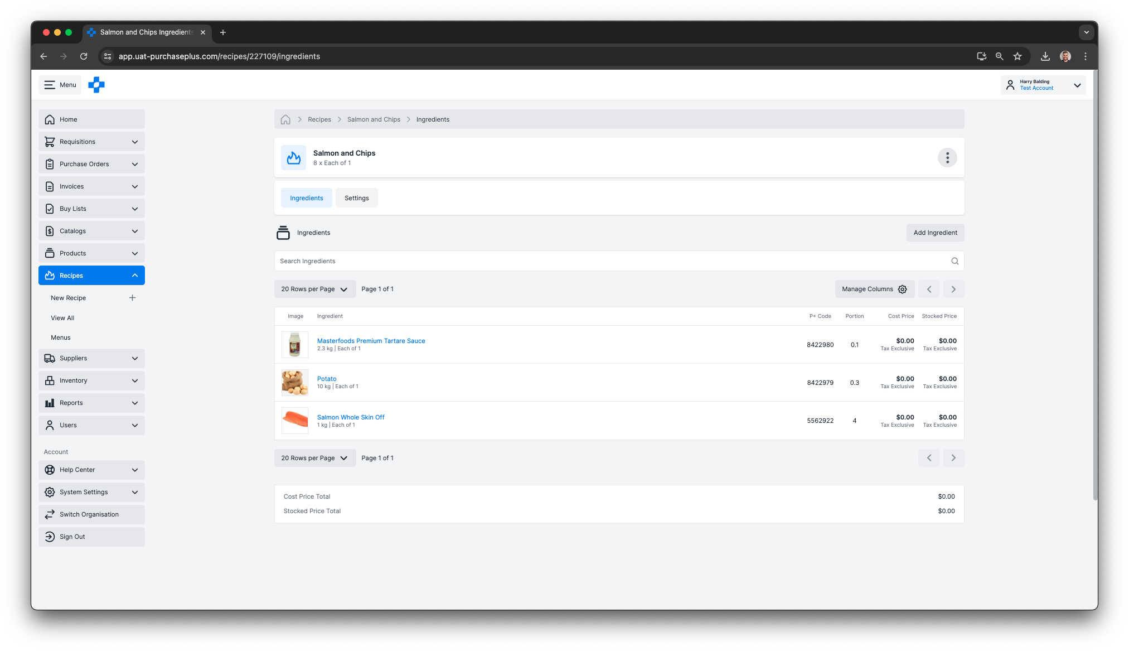The height and width of the screenshot is (651, 1129).
Task: Bookmark this page with star icon
Action: coord(1017,56)
